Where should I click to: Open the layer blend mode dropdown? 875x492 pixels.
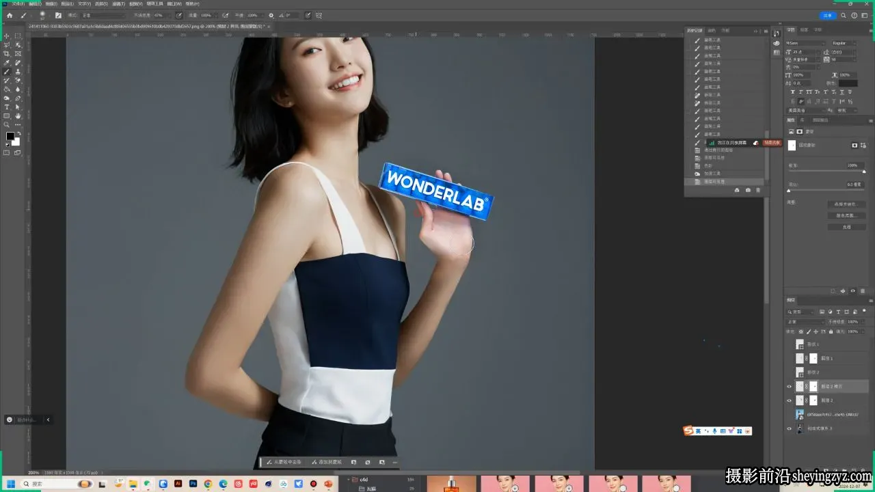[x=806, y=322]
